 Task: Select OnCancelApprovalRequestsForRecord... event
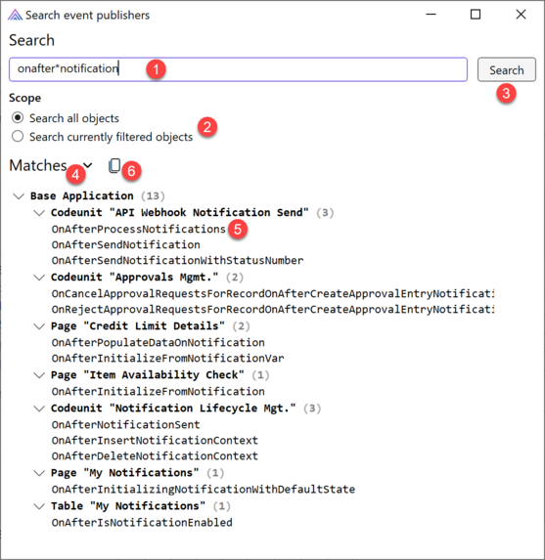click(x=273, y=293)
